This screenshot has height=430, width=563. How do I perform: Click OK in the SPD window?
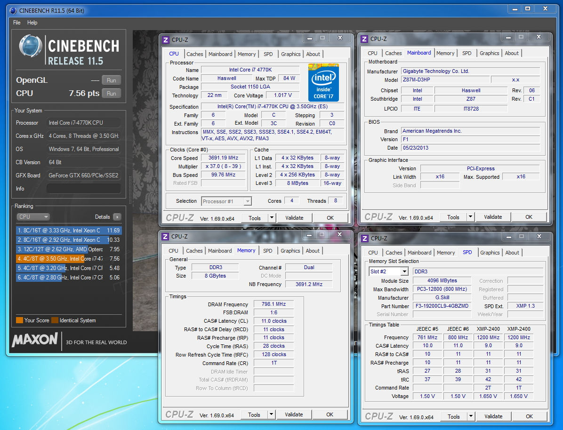coord(529,416)
